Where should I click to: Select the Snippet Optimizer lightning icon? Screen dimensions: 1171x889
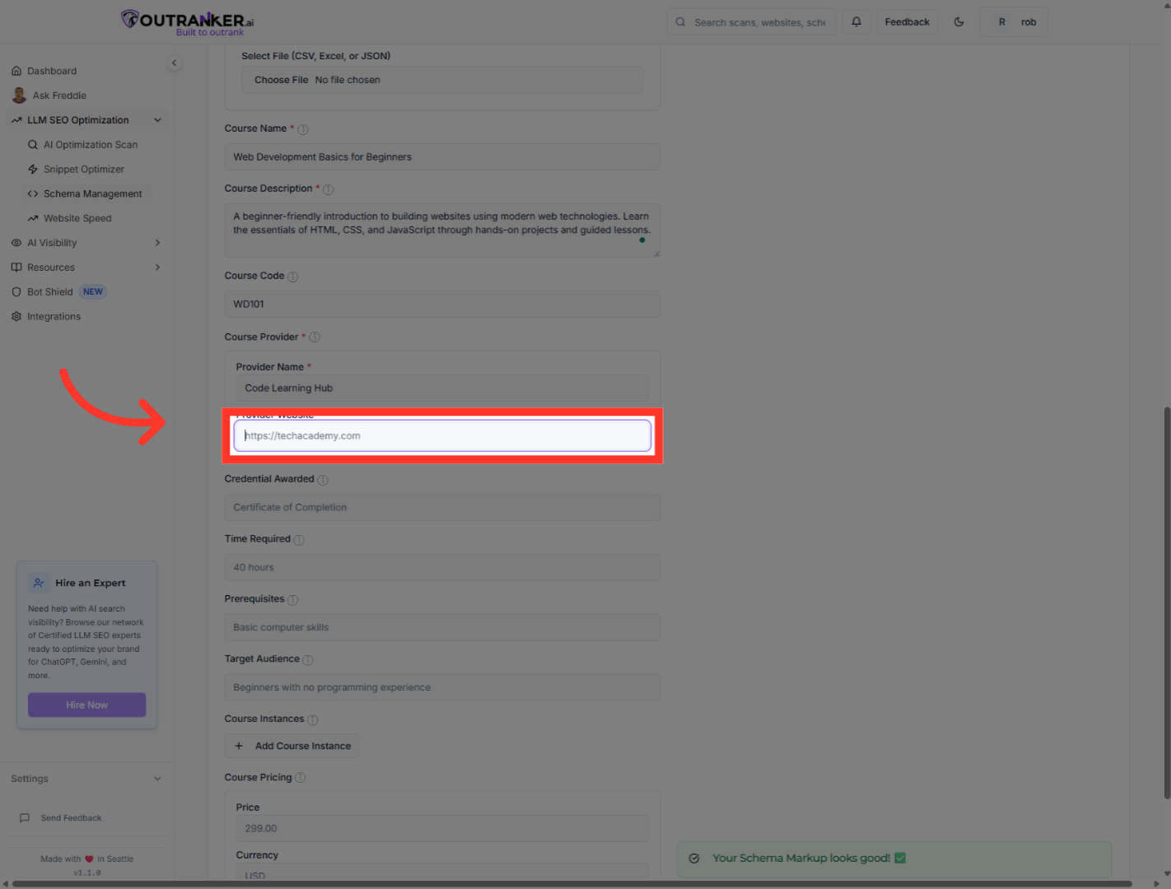(33, 169)
